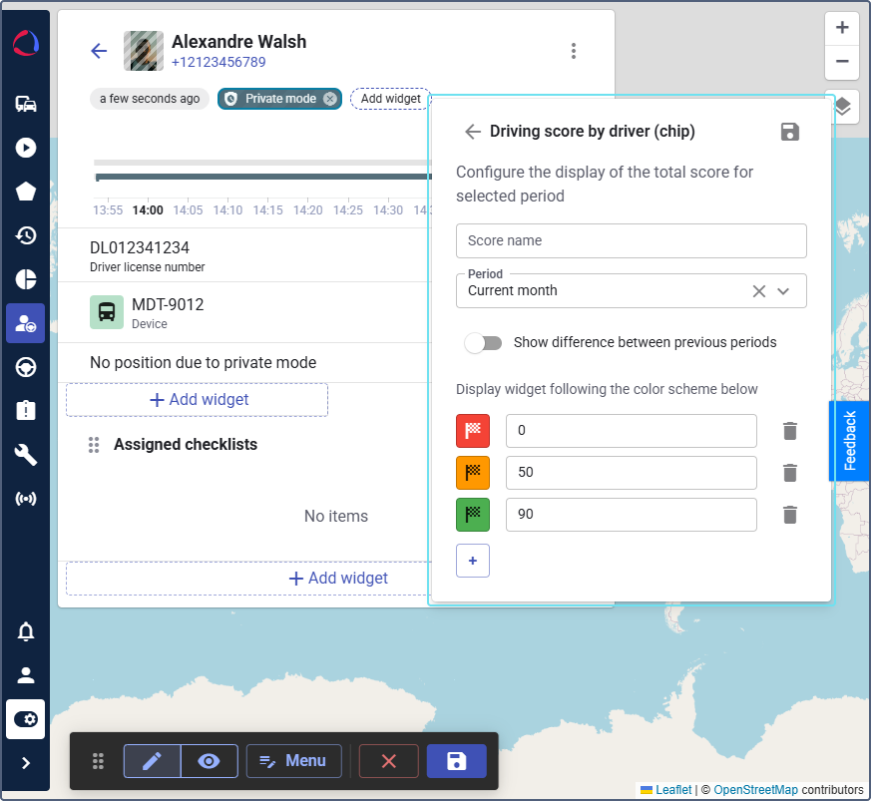The image size is (871, 801).
Task: Click the 14:00 timeline label
Action: tap(148, 210)
